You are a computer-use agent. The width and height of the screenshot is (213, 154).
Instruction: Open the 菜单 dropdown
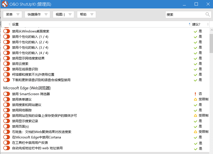coord(13,14)
